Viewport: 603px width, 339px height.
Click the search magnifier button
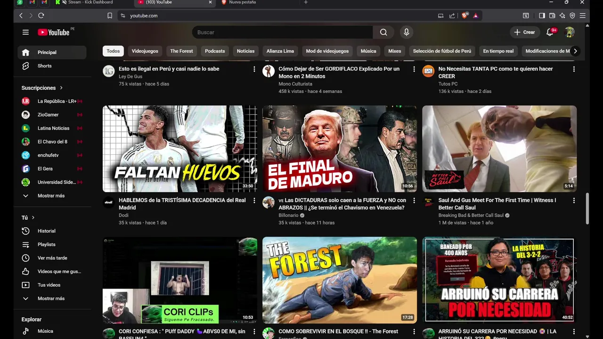383,32
